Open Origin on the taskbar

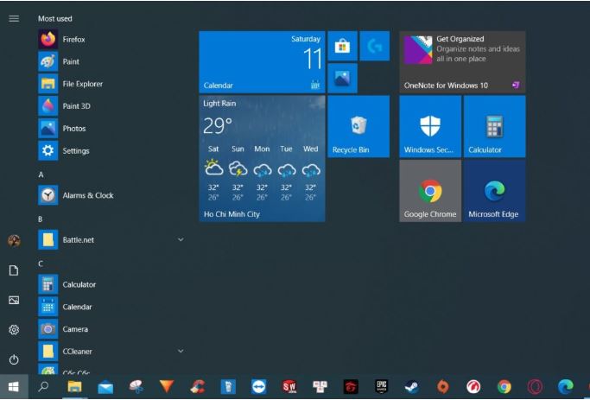pyautogui.click(x=443, y=386)
